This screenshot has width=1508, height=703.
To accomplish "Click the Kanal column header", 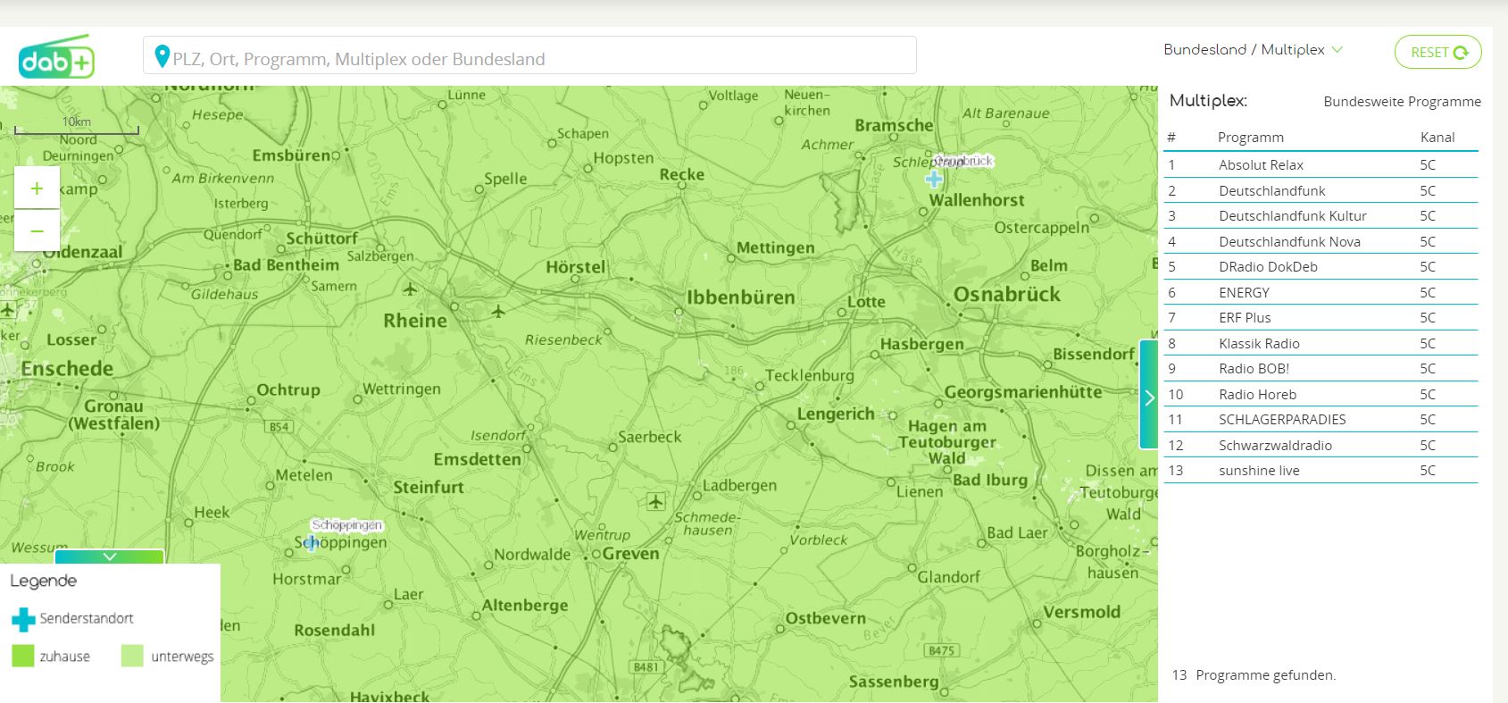I will tap(1437, 138).
